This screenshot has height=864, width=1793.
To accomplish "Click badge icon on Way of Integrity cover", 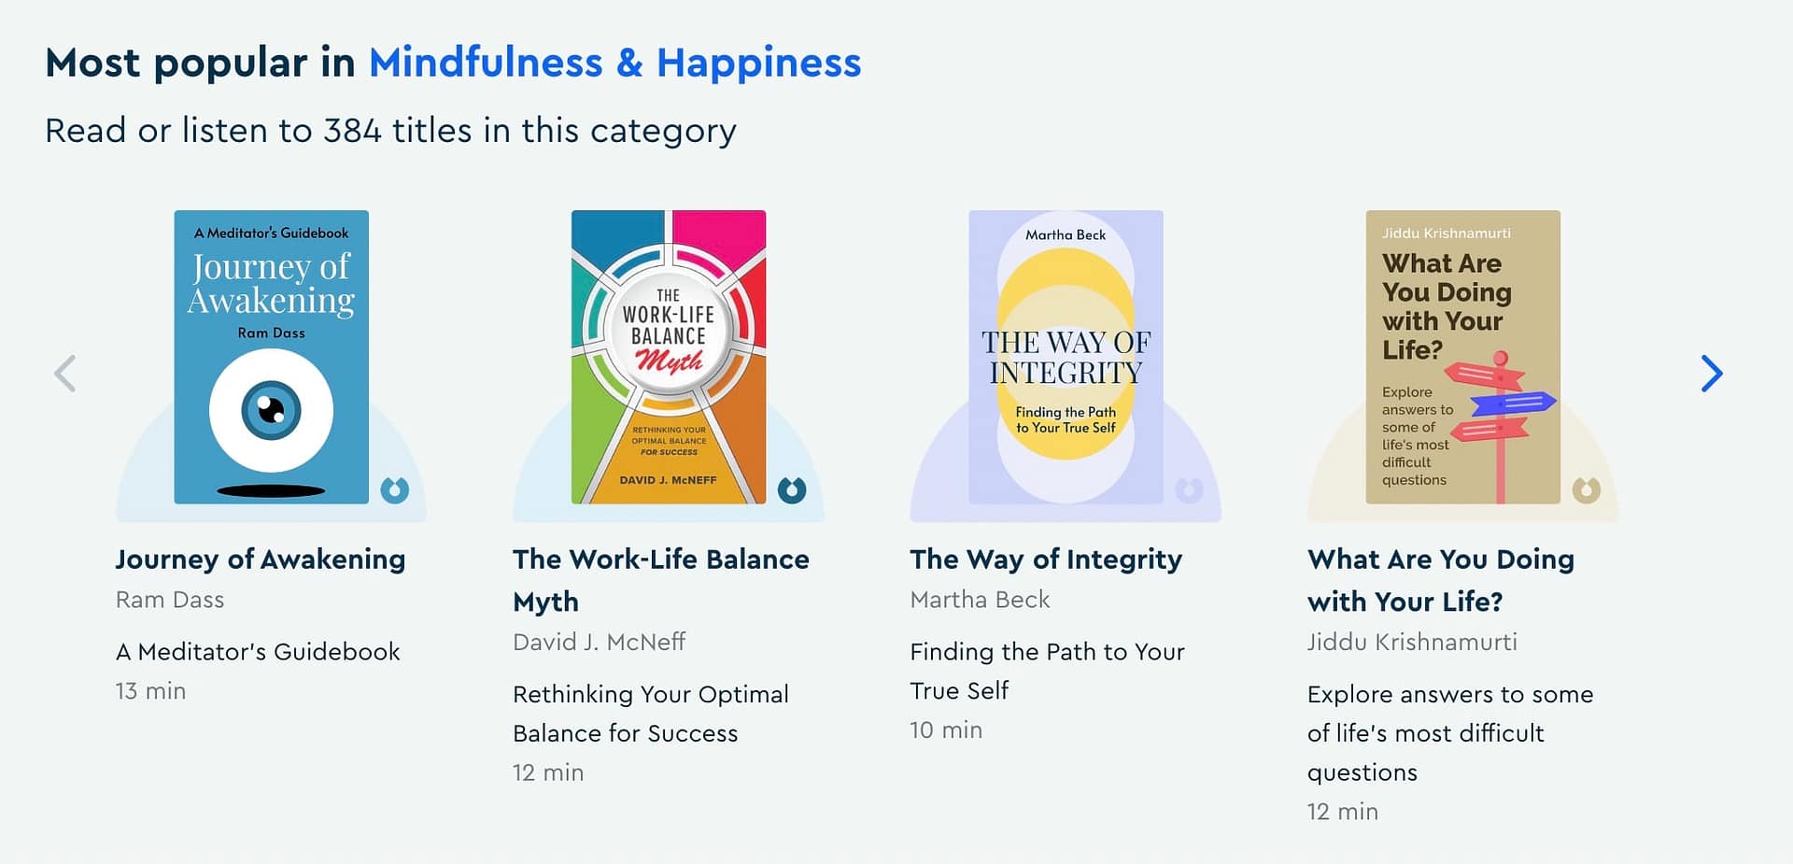I will click(1189, 489).
